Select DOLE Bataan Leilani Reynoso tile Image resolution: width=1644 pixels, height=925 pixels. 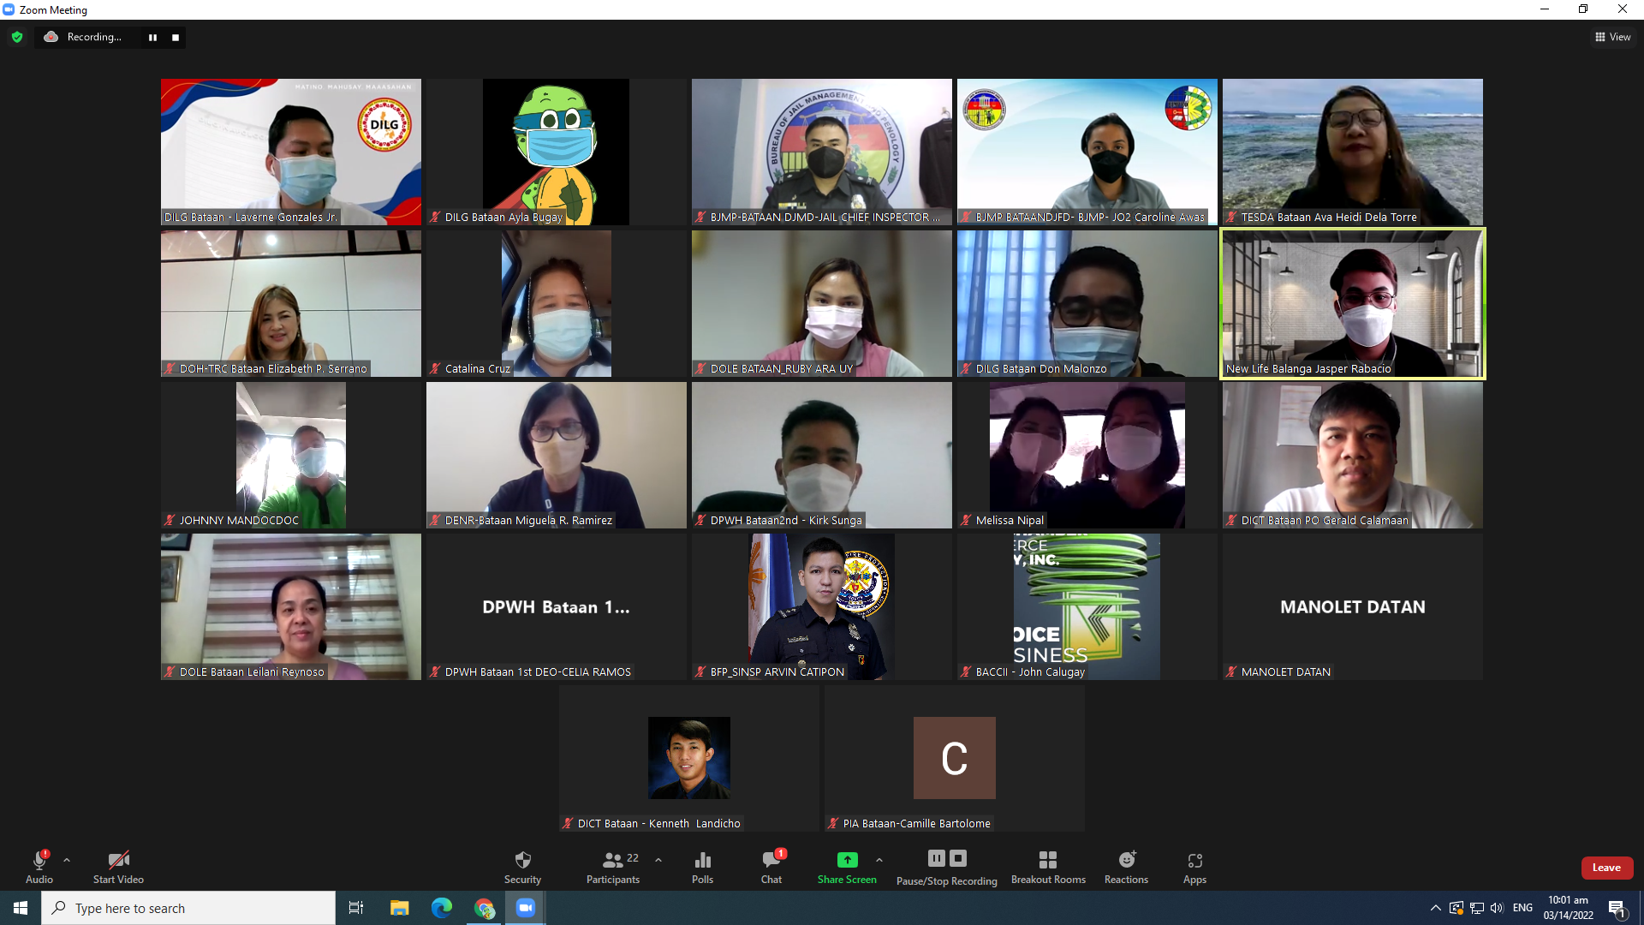click(291, 607)
